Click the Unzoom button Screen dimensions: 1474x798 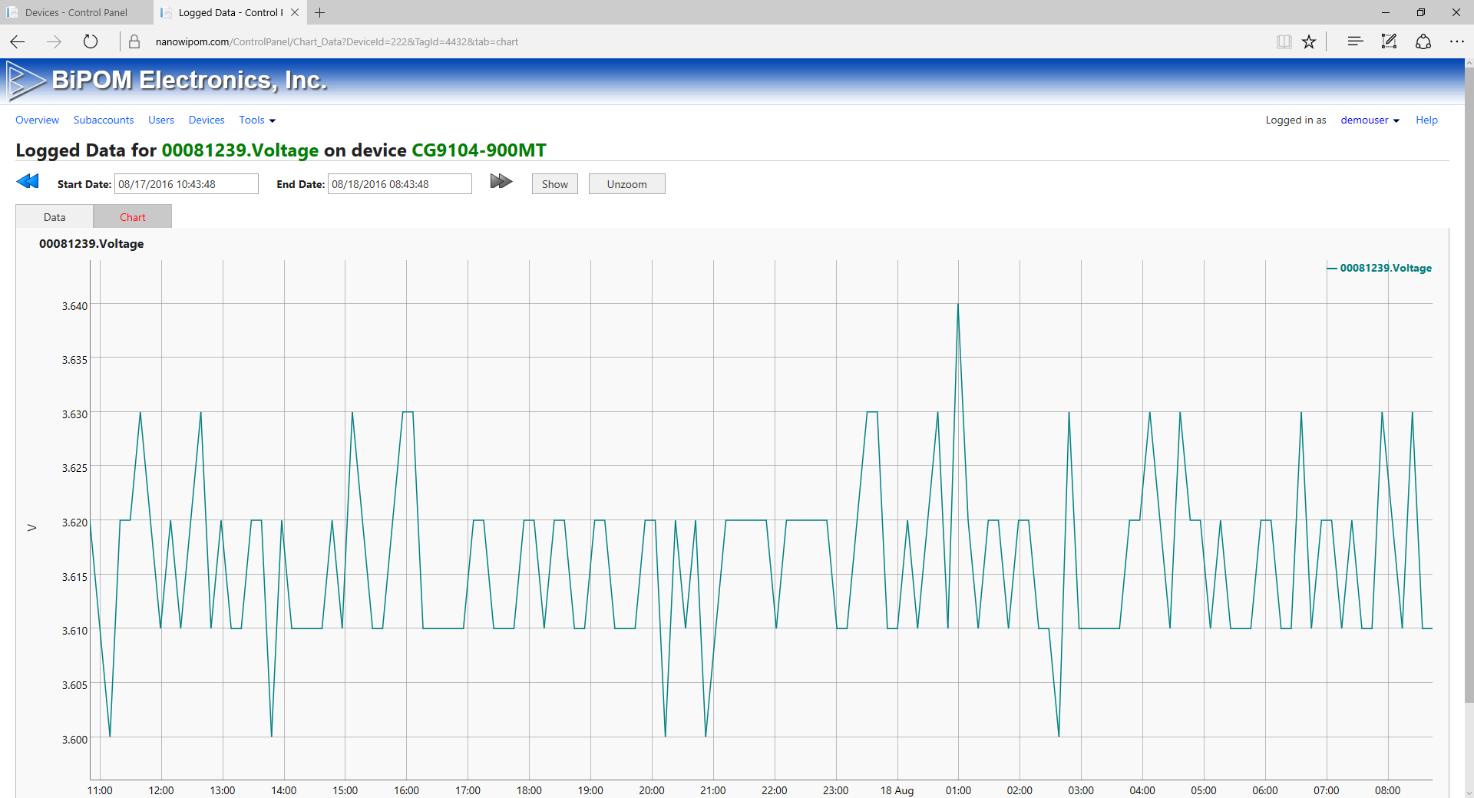[x=626, y=184]
